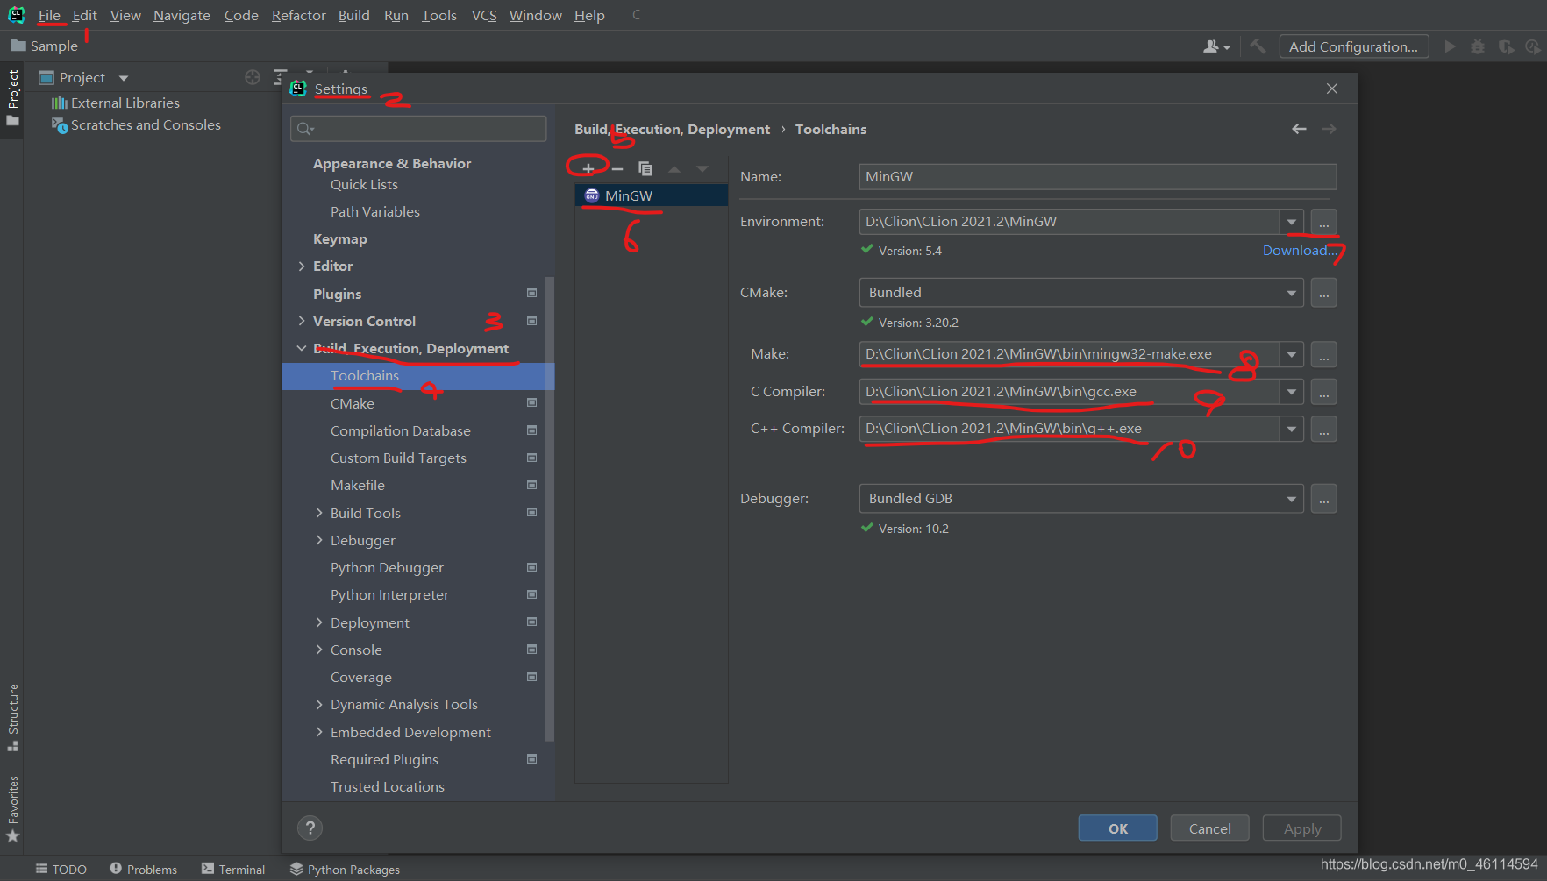Image resolution: width=1547 pixels, height=881 pixels.
Task: Click project-level icon next to Plugins
Action: pyautogui.click(x=531, y=293)
